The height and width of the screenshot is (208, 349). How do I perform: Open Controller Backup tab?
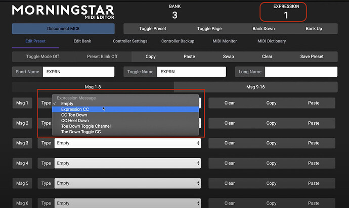click(178, 41)
